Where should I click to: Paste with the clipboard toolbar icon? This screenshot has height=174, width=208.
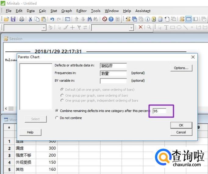click(44, 19)
